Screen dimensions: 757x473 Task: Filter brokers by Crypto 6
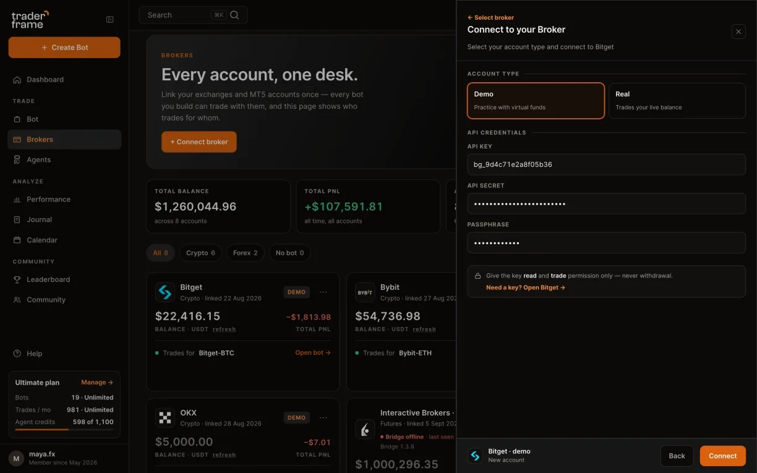[x=201, y=253]
